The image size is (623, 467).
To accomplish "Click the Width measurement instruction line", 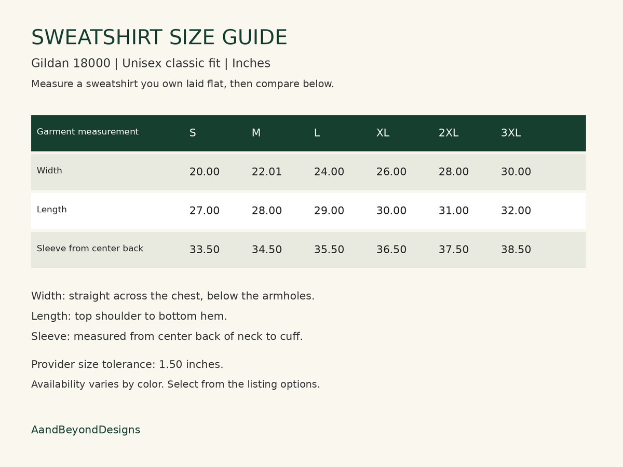I will click(173, 296).
